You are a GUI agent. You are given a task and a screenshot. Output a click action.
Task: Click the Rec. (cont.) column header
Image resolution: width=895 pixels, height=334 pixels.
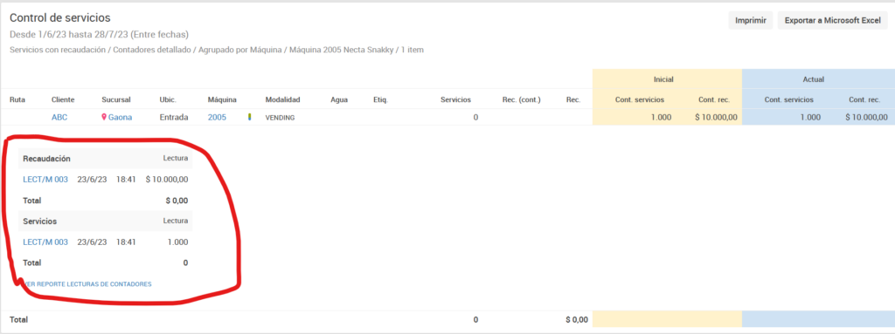point(521,99)
